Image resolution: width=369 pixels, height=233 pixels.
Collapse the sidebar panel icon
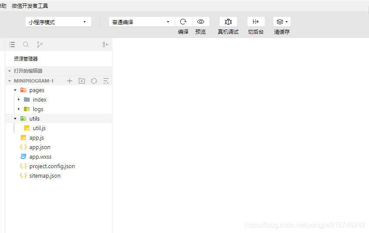[x=106, y=45]
